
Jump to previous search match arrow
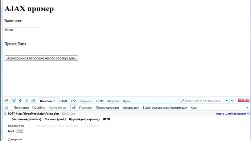click(x=227, y=101)
